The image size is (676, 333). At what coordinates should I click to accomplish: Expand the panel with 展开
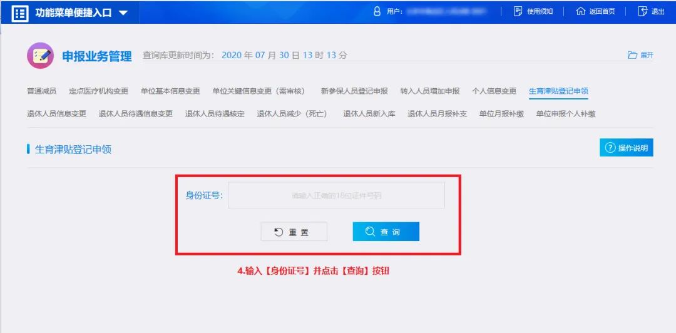point(640,55)
